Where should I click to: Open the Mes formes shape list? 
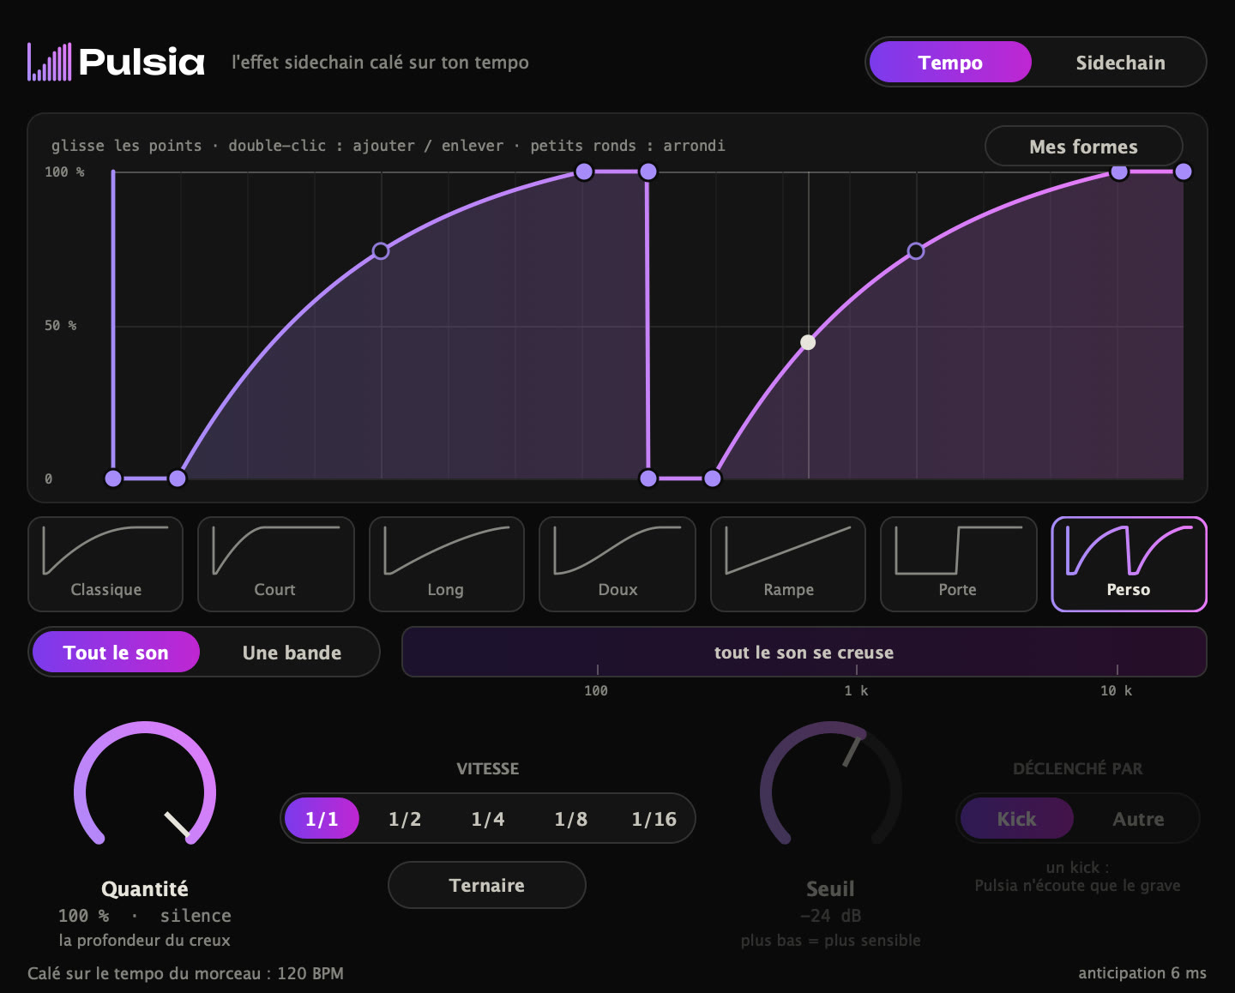coord(1084,147)
